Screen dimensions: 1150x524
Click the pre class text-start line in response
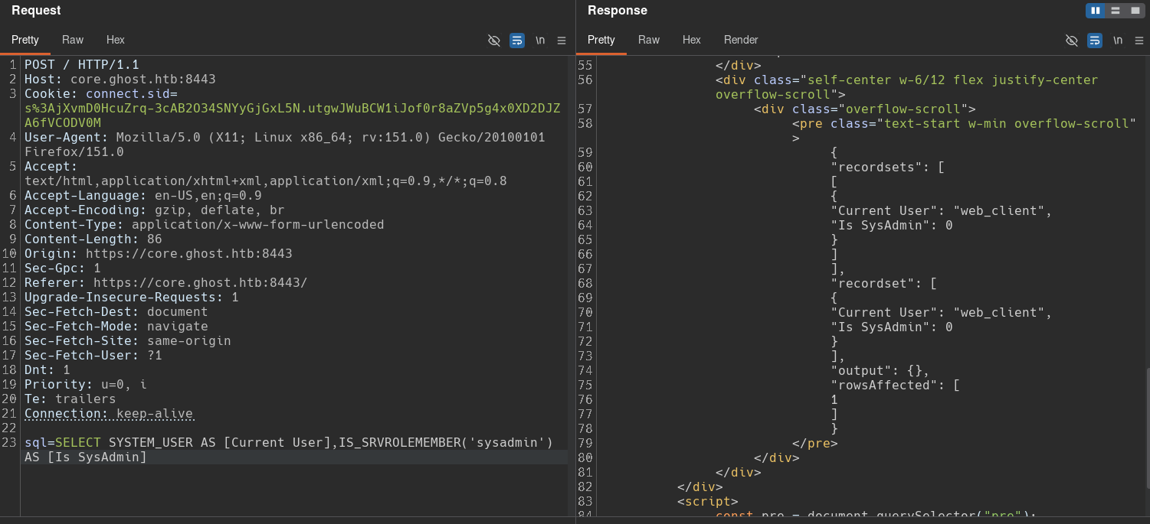965,130
